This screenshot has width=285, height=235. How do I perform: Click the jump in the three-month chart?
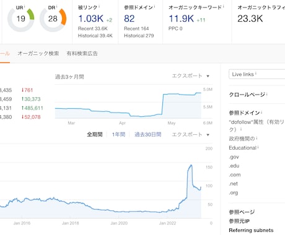[162, 104]
